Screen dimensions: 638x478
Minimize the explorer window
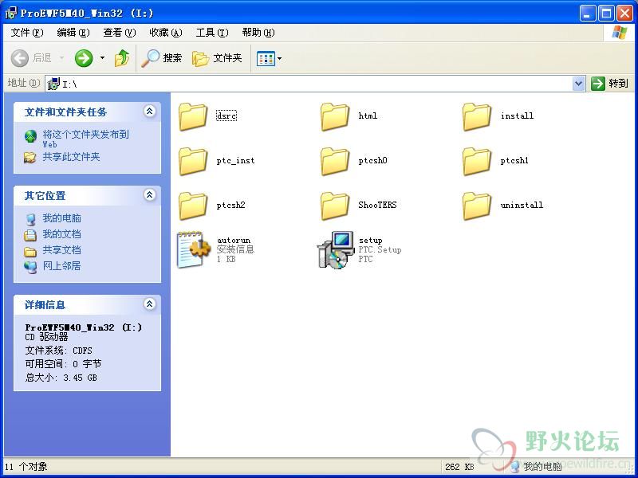(587, 14)
